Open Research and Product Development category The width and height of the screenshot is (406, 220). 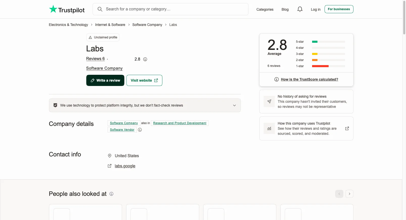click(x=180, y=123)
